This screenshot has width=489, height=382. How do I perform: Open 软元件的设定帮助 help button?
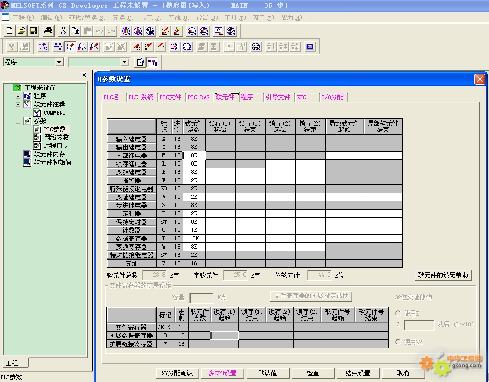pyautogui.click(x=443, y=275)
